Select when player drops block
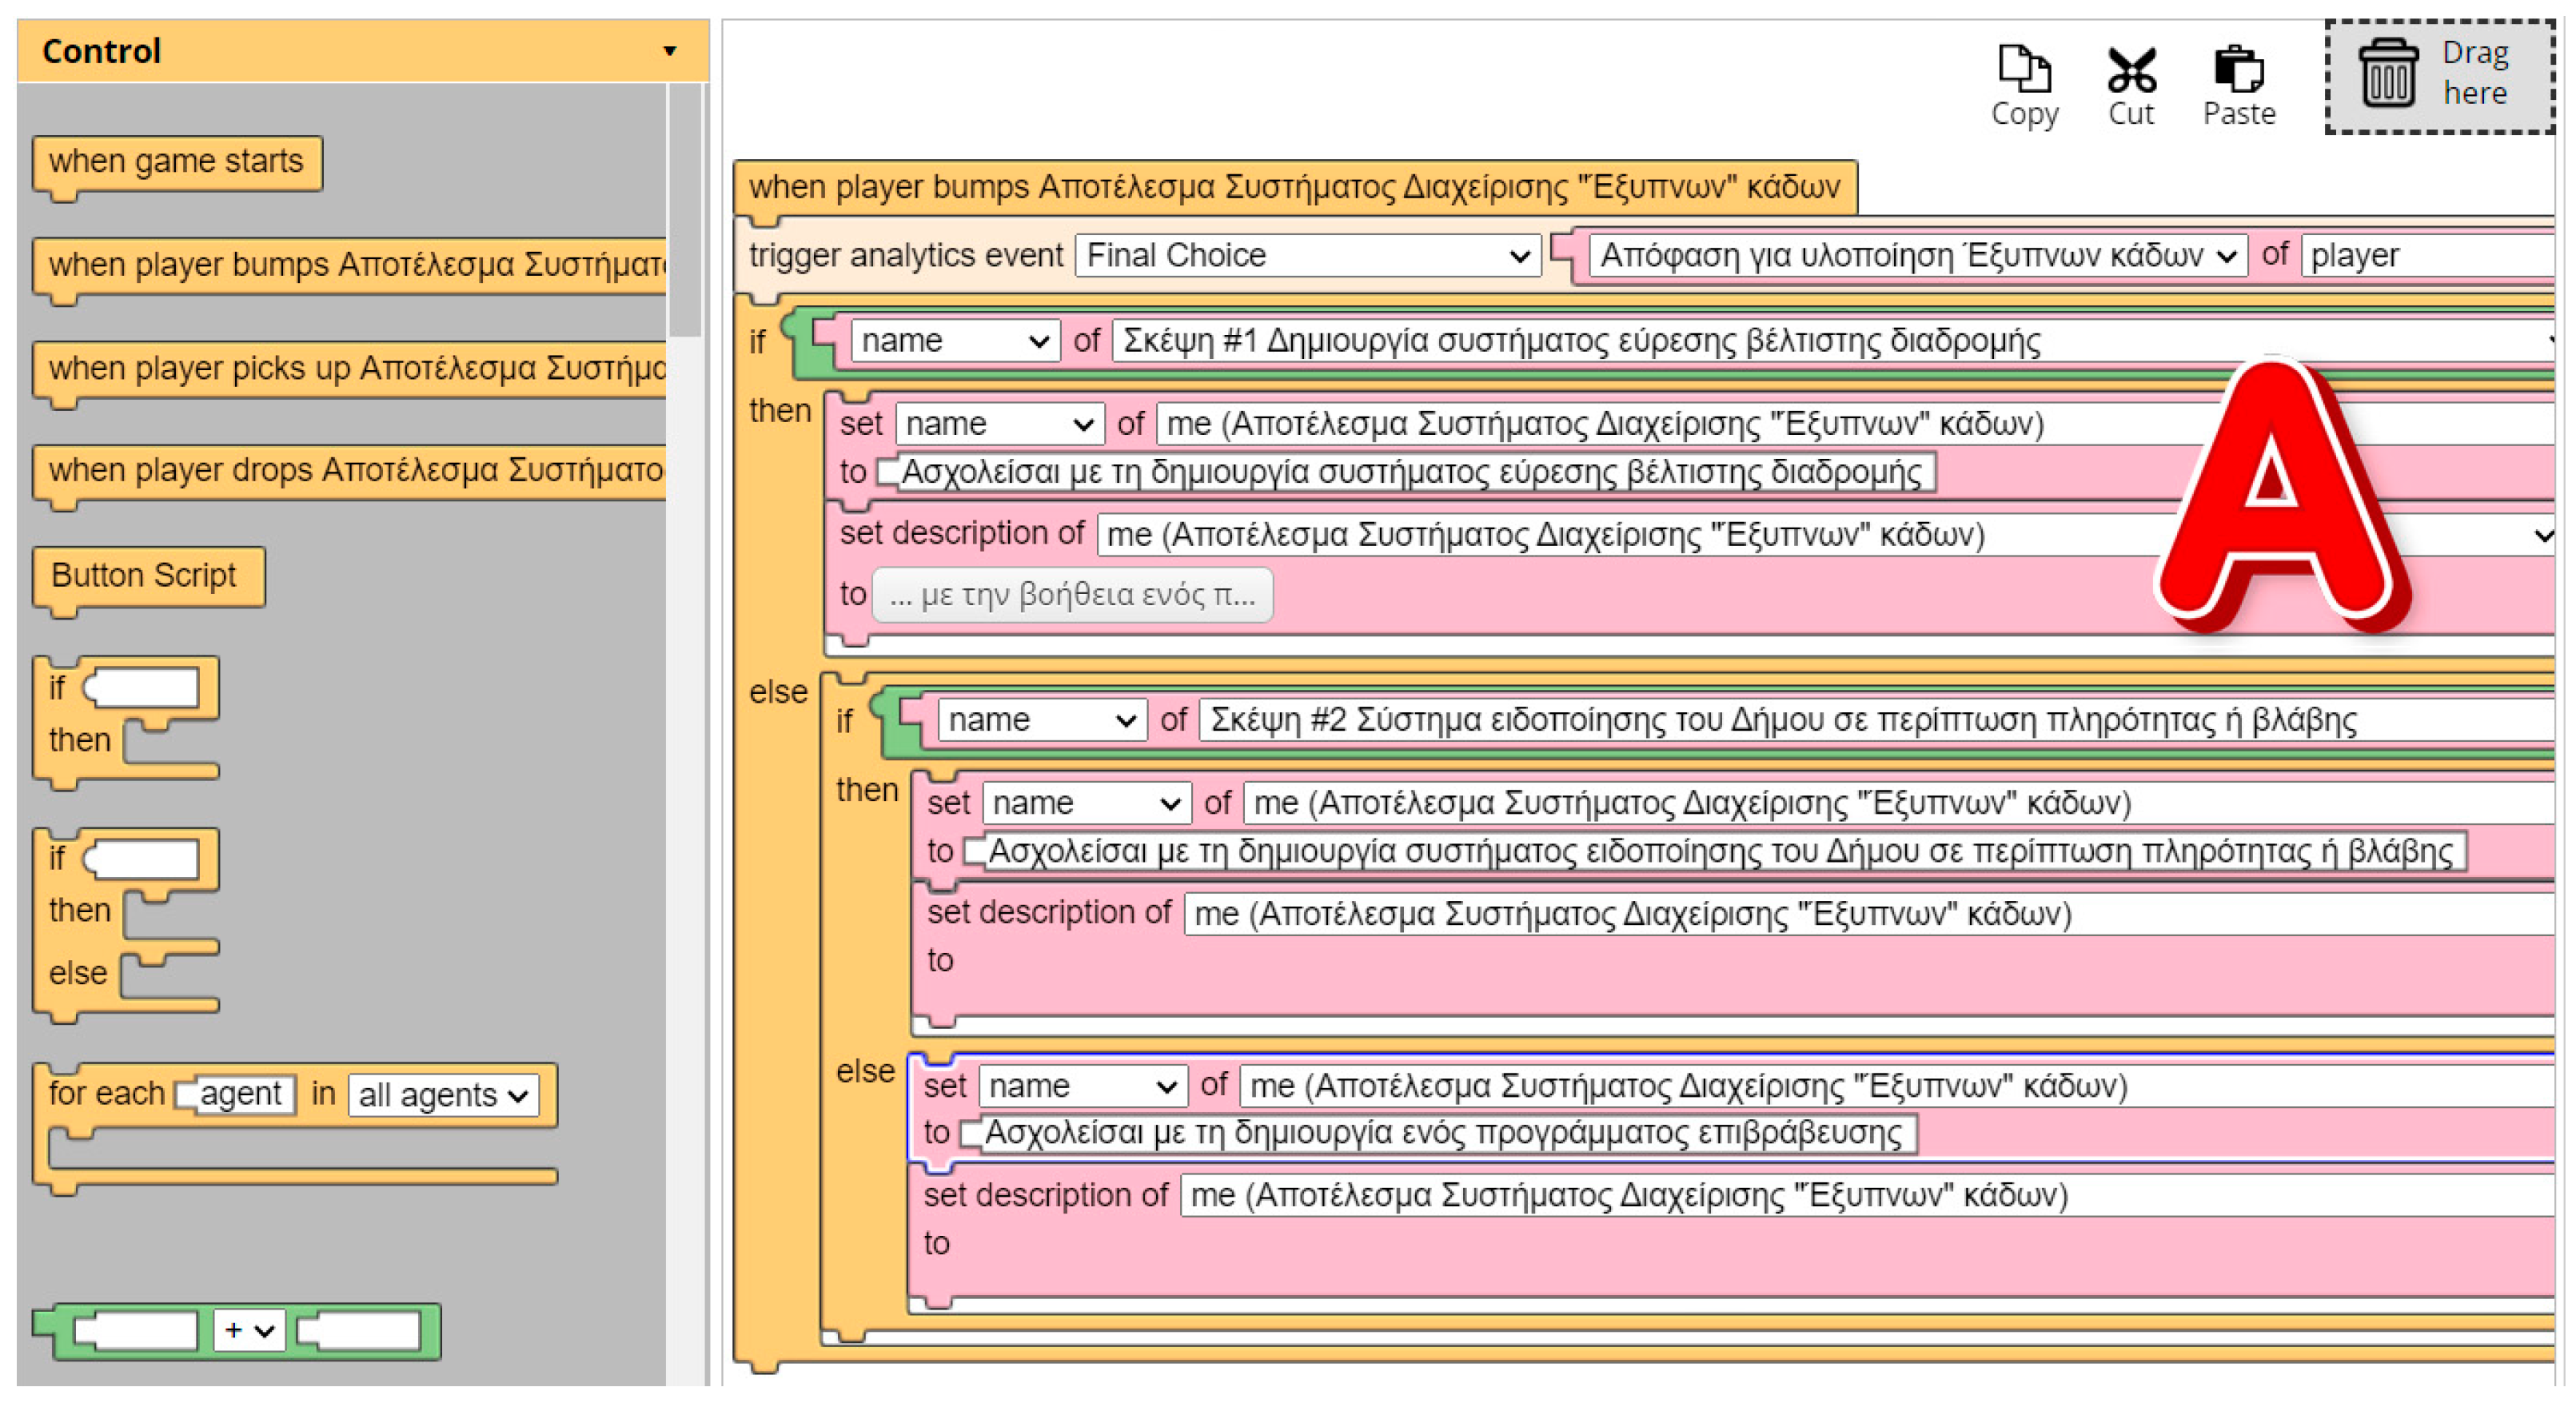This screenshot has width=2576, height=1403. coord(355,471)
